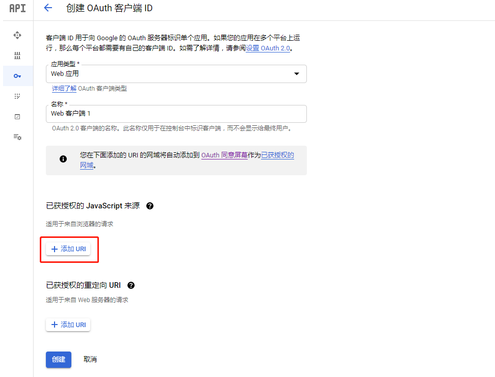Select the Credentials key icon in sidebar
495x377 pixels.
click(x=17, y=76)
